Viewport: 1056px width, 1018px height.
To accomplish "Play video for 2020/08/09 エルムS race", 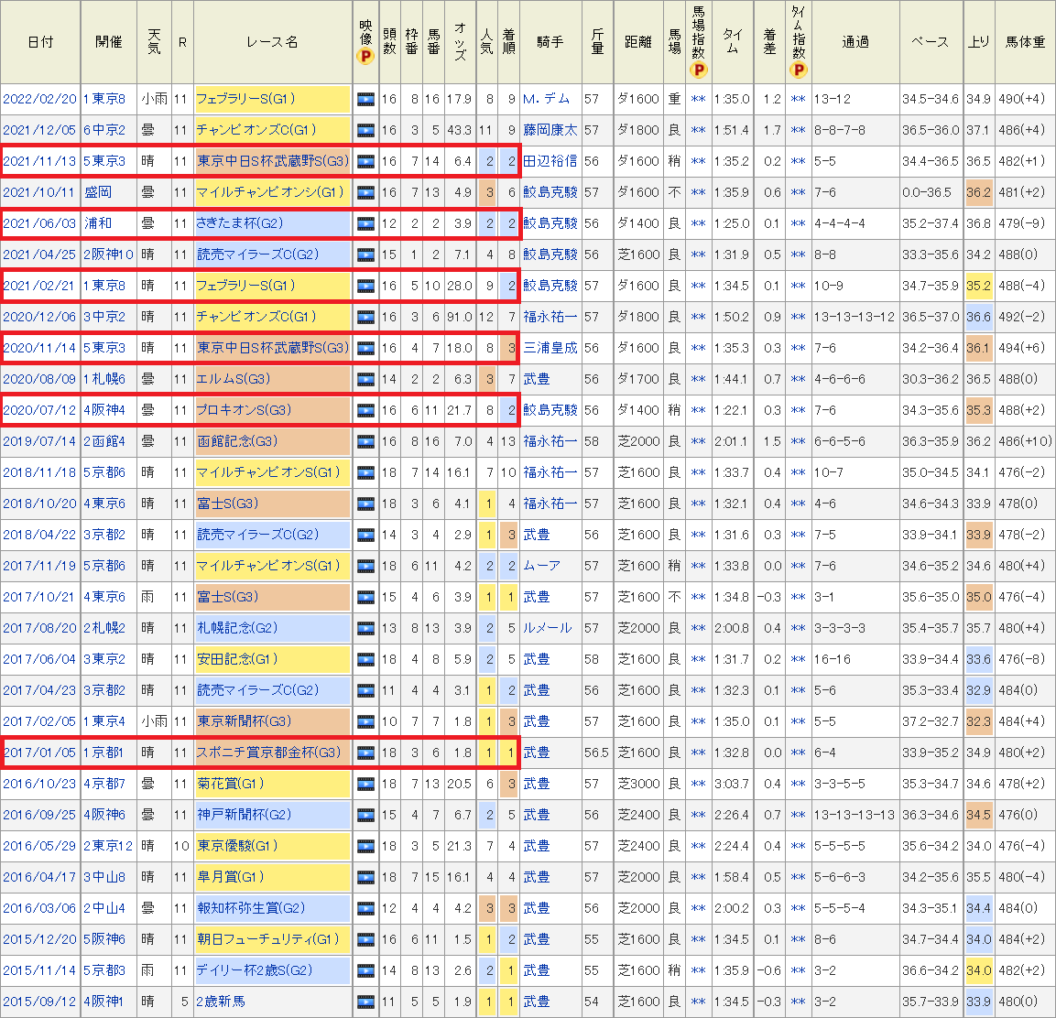I will (x=365, y=380).
